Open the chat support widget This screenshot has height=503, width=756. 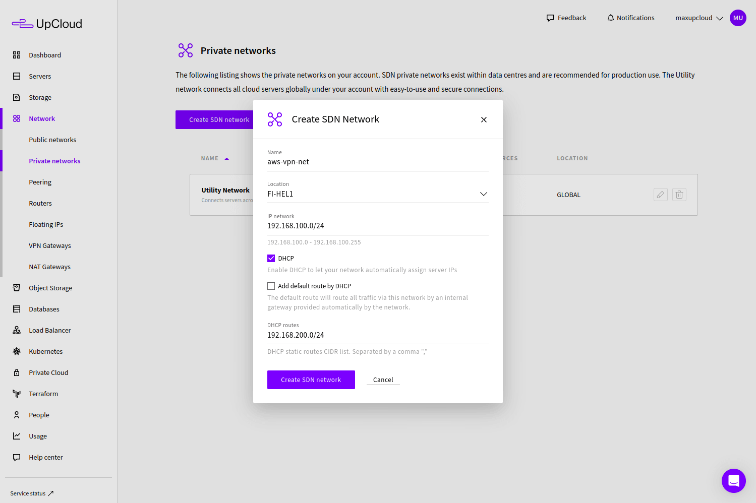coord(734,481)
